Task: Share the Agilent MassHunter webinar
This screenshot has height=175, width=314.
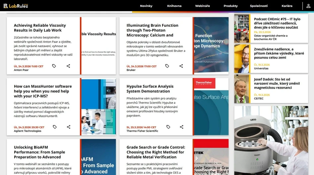Action: 69,127
